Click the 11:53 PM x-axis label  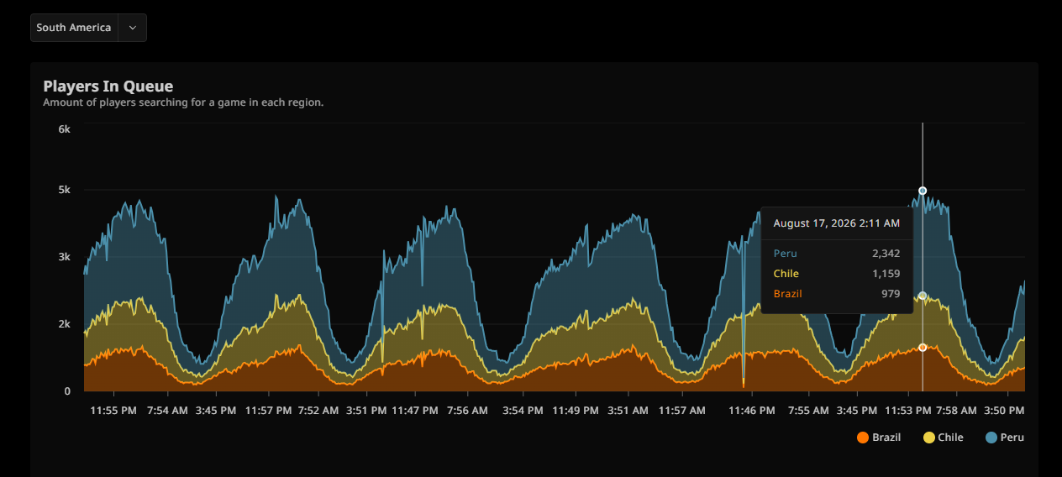908,411
